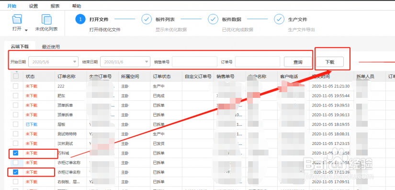The height and width of the screenshot is (190, 395).
Task: Click the 自定义订单号 column header
Action: [x=198, y=76]
